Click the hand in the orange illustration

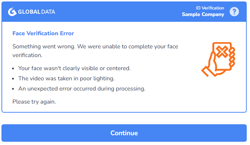point(212,67)
